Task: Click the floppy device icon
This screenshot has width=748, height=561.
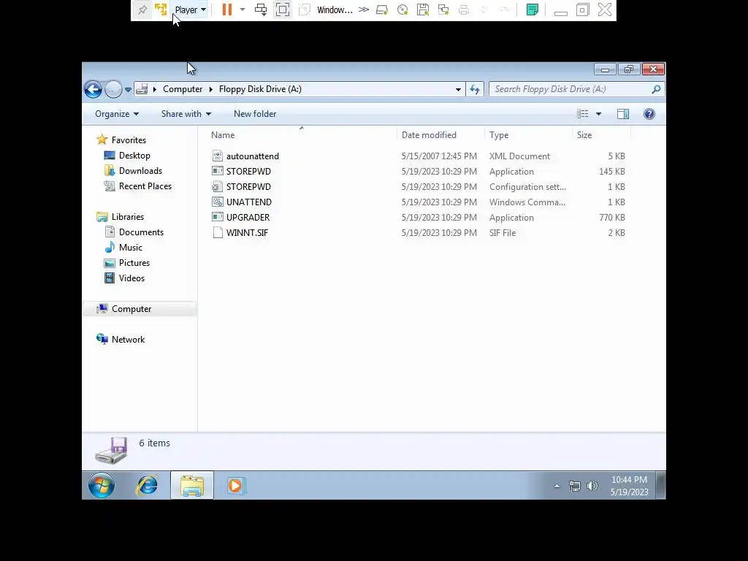Action: (x=423, y=9)
